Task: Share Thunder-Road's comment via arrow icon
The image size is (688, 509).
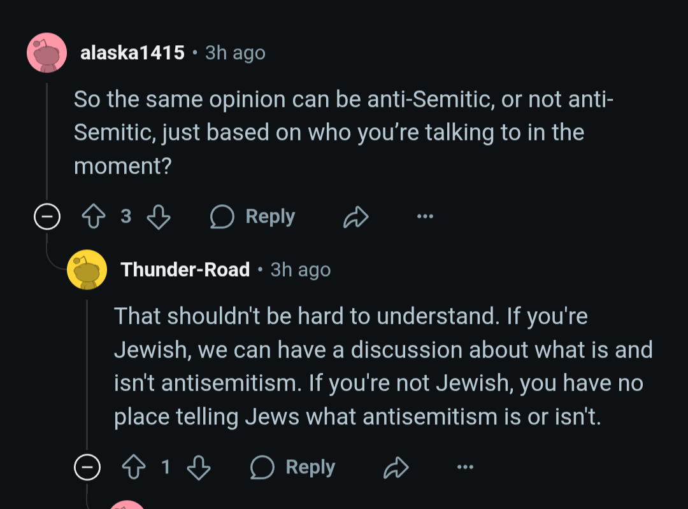Action: click(396, 468)
